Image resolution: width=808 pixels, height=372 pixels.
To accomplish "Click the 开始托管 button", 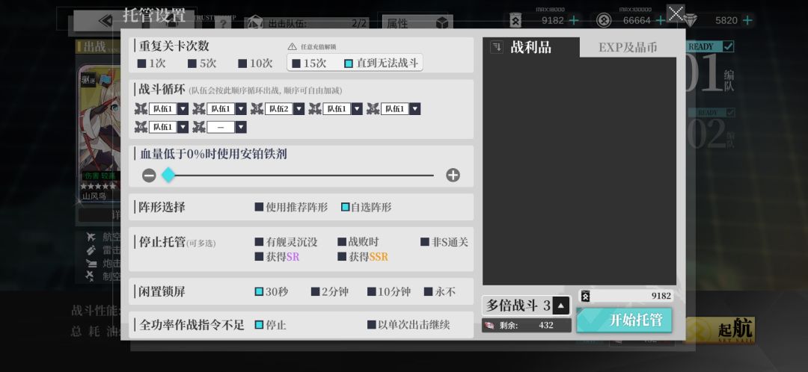I will [x=624, y=320].
